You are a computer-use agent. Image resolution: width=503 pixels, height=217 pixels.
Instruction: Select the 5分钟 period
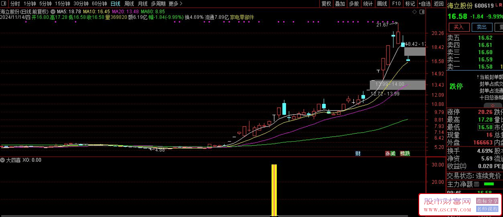tap(46, 4)
